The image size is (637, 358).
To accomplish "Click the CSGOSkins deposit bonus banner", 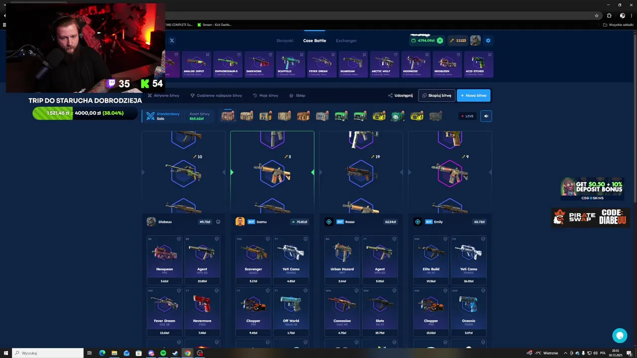I will tap(592, 189).
